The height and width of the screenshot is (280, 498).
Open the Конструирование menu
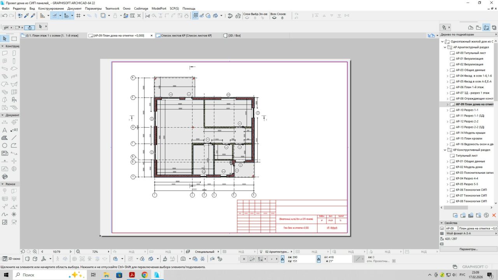(51, 8)
